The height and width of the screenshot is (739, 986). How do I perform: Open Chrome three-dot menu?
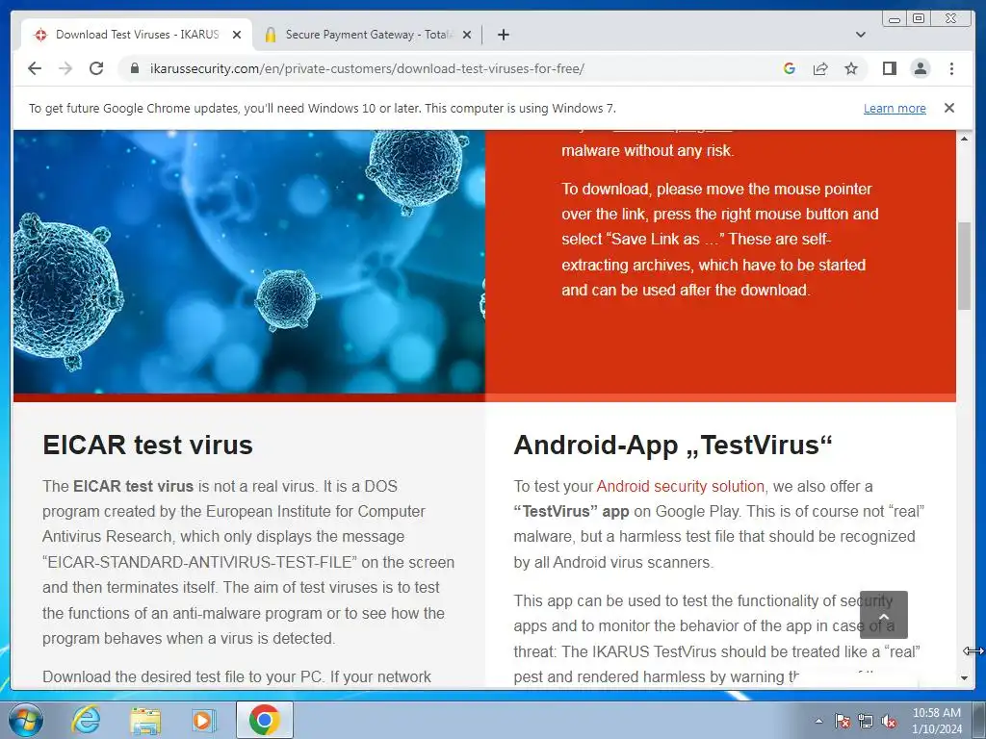(951, 68)
